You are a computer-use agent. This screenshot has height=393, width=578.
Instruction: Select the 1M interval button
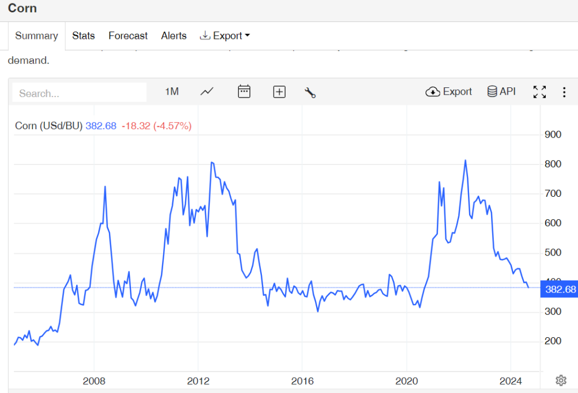pos(172,91)
